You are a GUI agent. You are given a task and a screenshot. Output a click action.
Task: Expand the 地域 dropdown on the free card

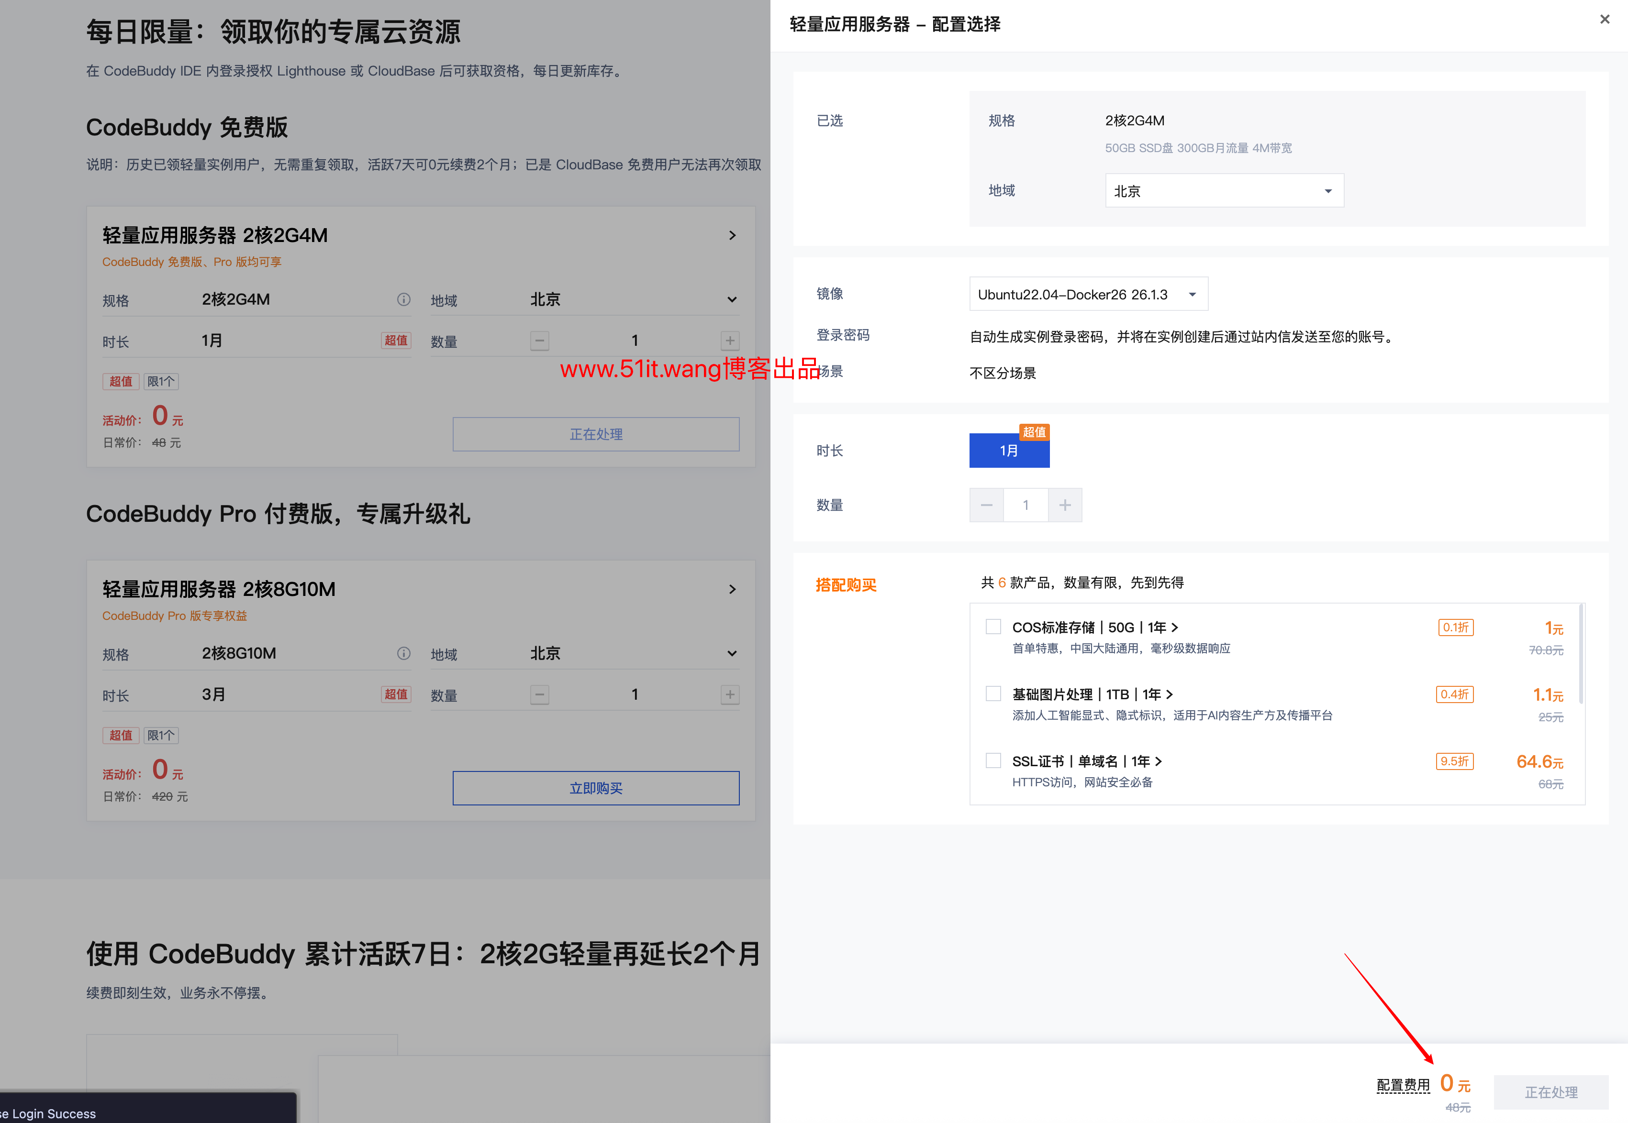pyautogui.click(x=732, y=299)
